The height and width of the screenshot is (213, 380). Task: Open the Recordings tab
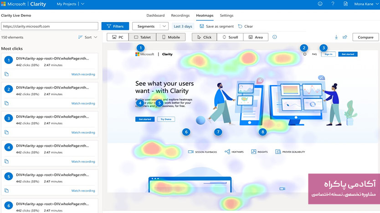(x=180, y=15)
